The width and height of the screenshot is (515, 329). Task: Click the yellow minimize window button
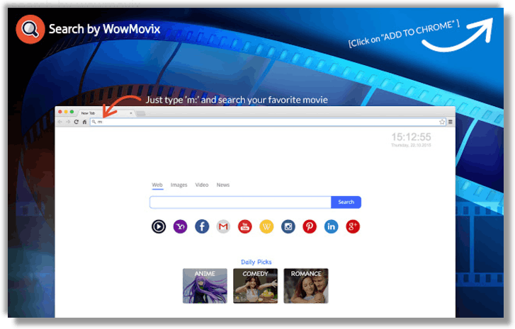(x=66, y=112)
